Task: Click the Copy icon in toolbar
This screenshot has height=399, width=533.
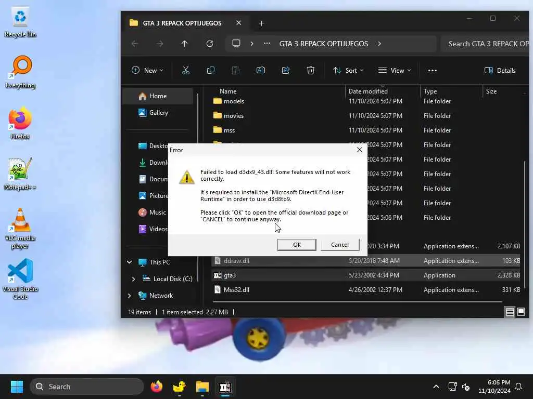Action: [211, 70]
